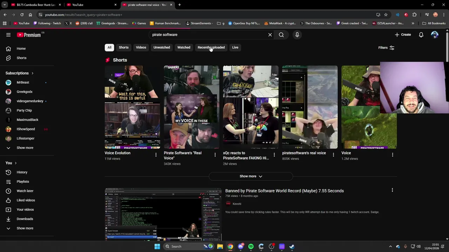Image resolution: width=449 pixels, height=252 pixels.
Task: Expand more Shorts with Show more
Action: pos(251,176)
